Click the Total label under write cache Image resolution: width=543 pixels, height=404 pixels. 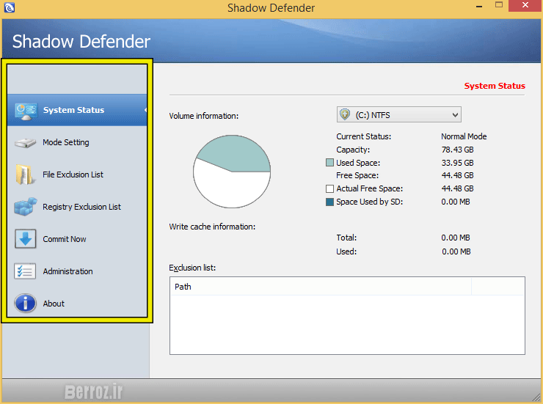point(346,238)
